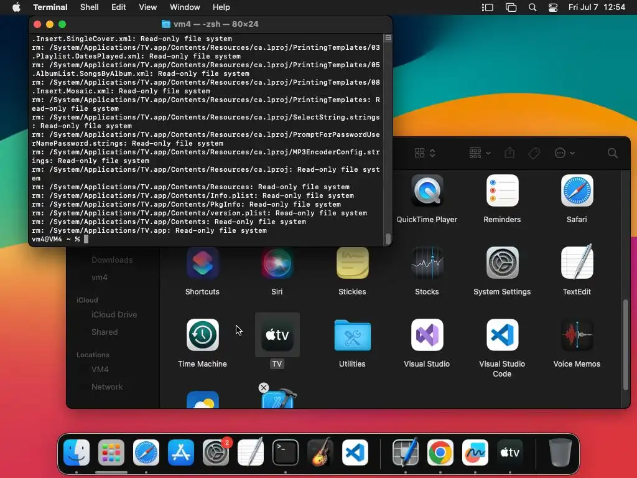Image resolution: width=637 pixels, height=478 pixels.
Task: Select the TV app in the Finder grid
Action: pyautogui.click(x=277, y=335)
